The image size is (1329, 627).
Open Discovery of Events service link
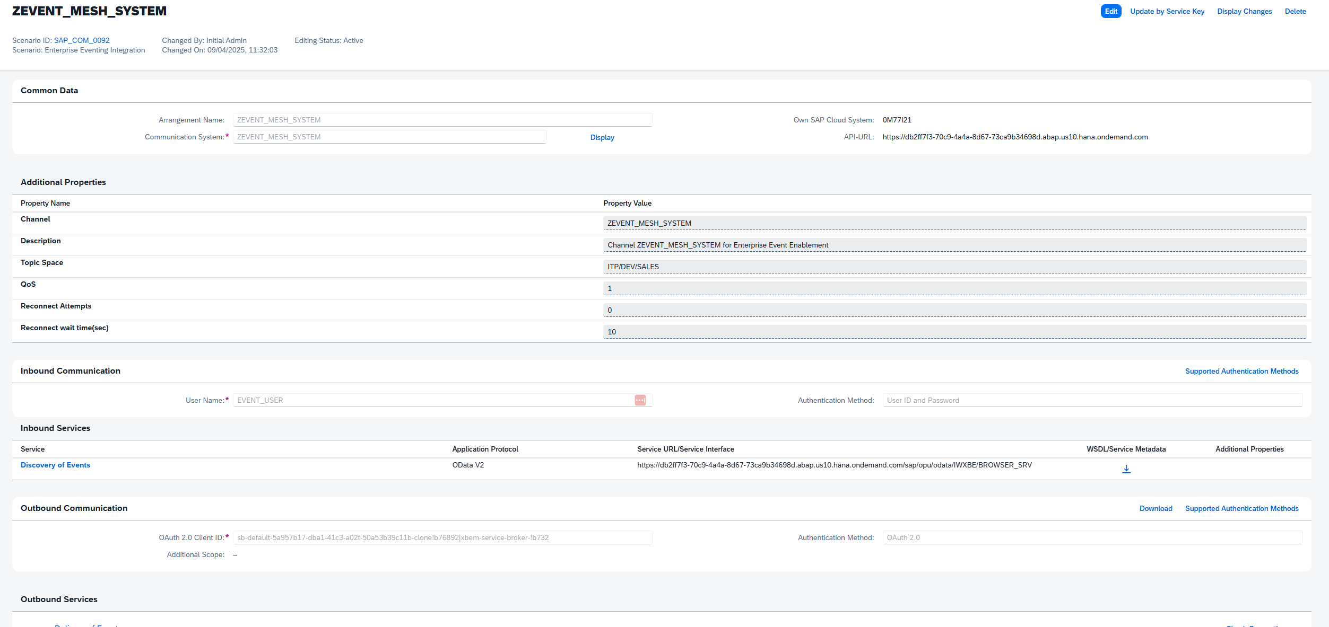click(55, 465)
